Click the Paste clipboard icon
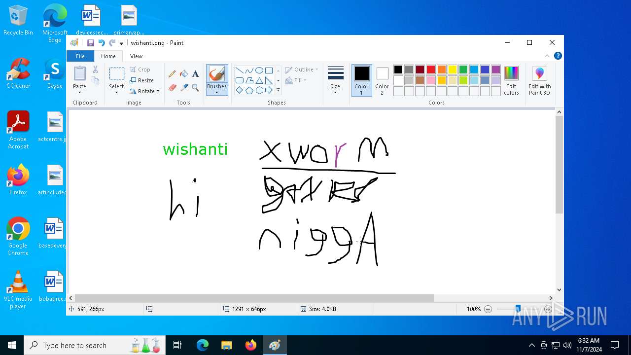631x355 pixels. (x=79, y=74)
